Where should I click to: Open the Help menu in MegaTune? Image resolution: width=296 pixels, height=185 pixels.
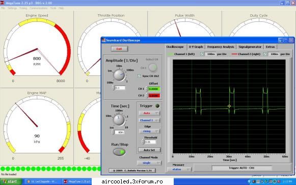coord(61,8)
